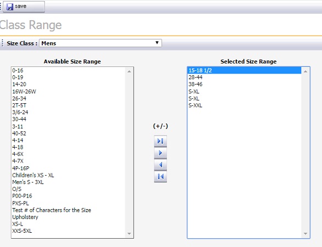Click up arrow of Selected Size Range scrollbar

click(x=306, y=71)
